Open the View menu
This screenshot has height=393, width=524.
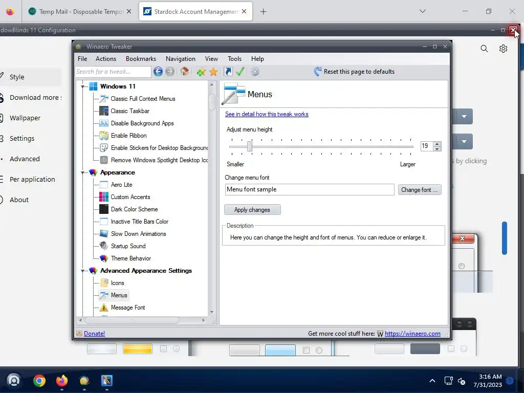(x=211, y=59)
